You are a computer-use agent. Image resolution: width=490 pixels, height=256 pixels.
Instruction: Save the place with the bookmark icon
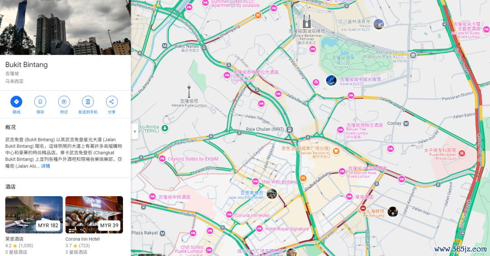tap(40, 102)
